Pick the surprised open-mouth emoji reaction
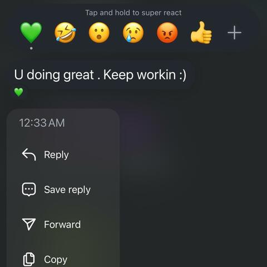 (99, 33)
